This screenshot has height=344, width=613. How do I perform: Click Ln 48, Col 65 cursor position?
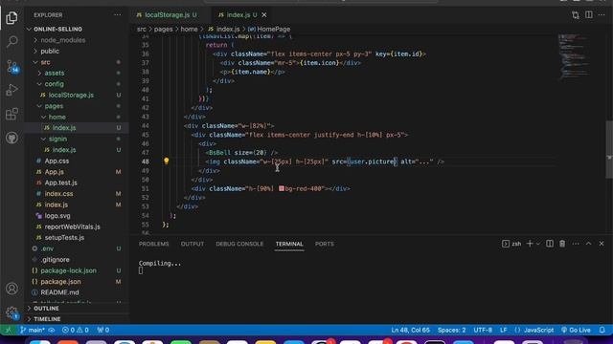[x=411, y=330]
